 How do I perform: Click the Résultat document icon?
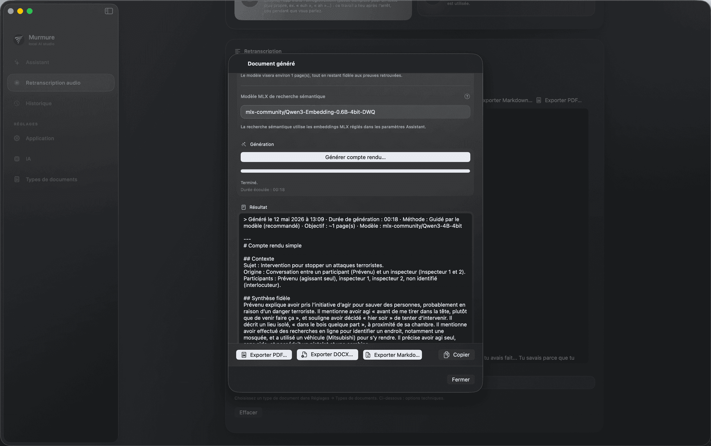(244, 207)
